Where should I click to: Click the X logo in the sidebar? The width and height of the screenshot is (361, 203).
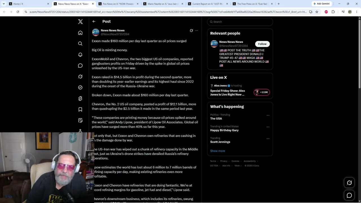[80, 22]
